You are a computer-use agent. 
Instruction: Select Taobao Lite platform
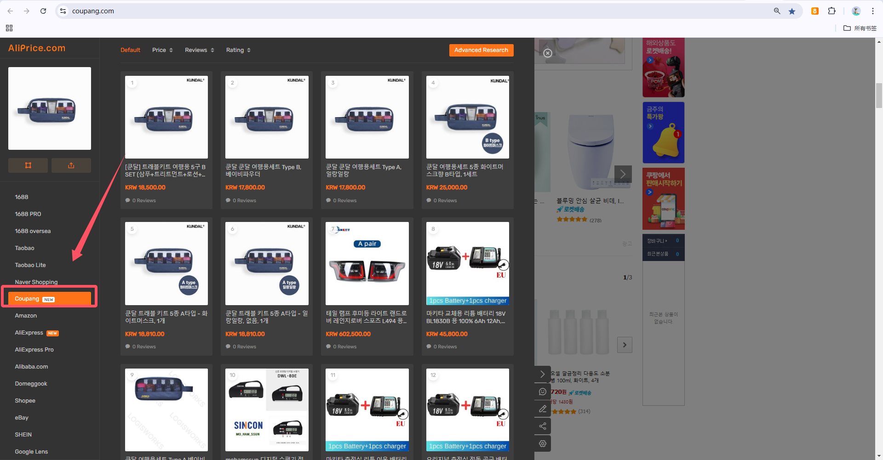[x=30, y=265]
